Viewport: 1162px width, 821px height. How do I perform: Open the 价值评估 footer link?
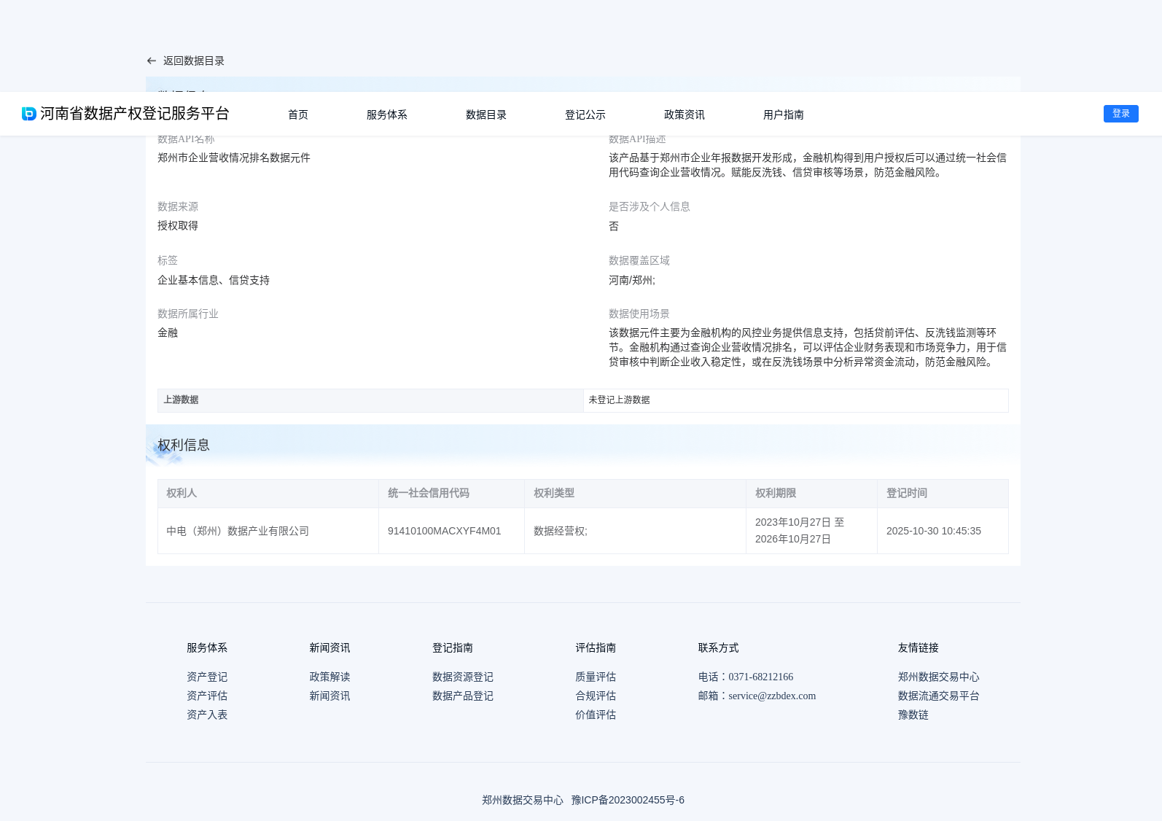point(596,715)
